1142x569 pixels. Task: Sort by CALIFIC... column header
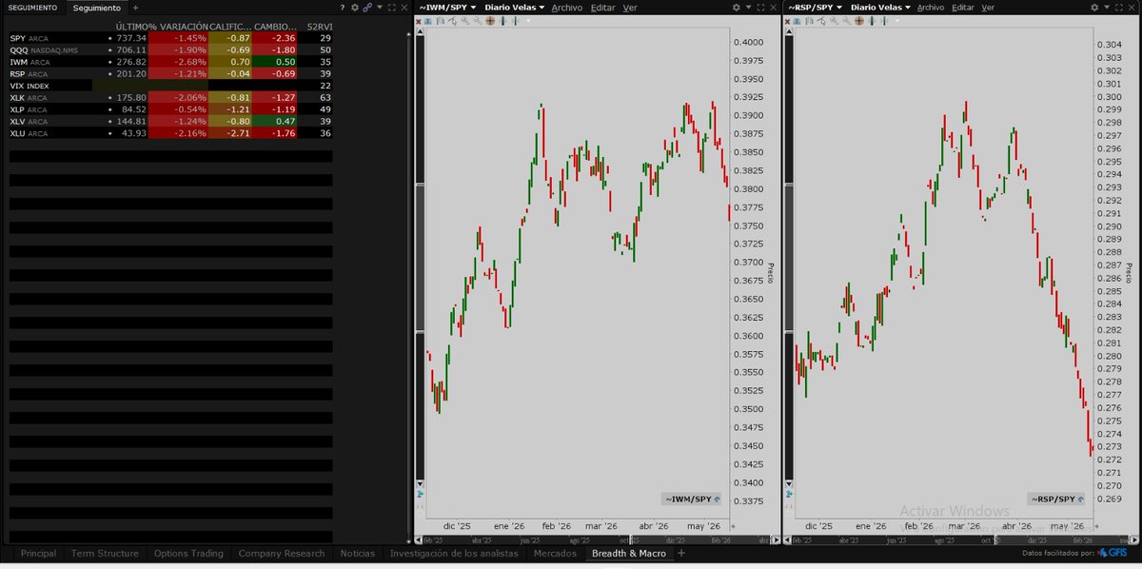coord(229,26)
